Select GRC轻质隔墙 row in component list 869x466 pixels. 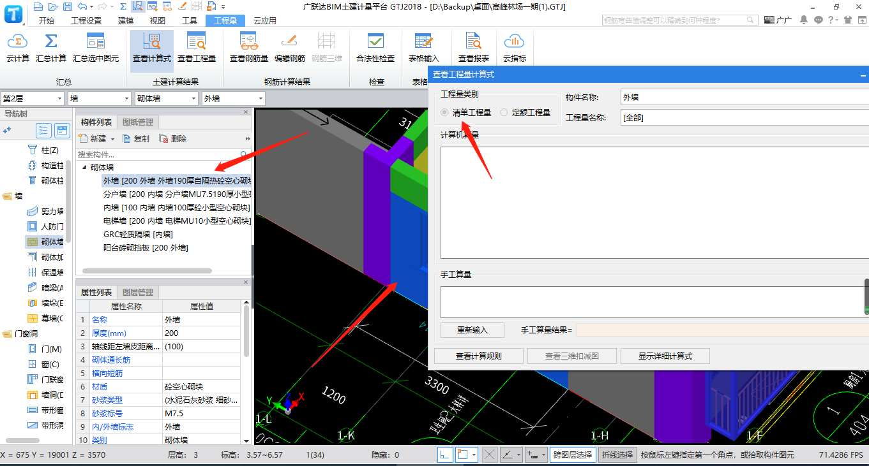click(138, 234)
